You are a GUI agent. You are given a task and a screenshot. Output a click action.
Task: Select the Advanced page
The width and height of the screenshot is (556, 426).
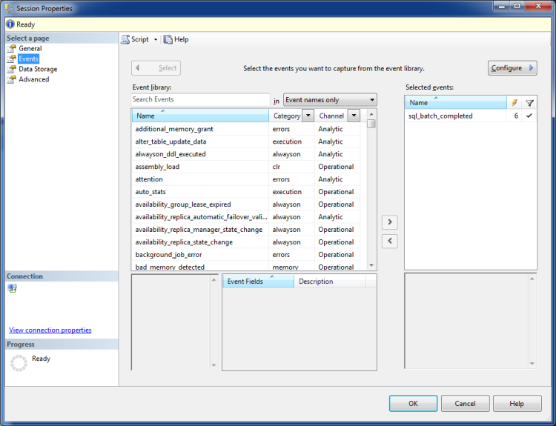(x=34, y=79)
